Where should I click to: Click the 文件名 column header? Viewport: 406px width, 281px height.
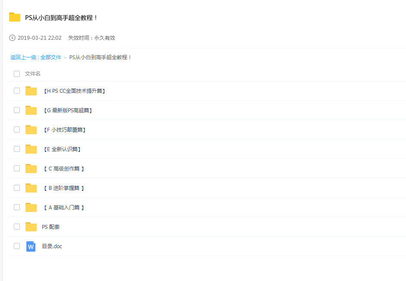tap(33, 74)
